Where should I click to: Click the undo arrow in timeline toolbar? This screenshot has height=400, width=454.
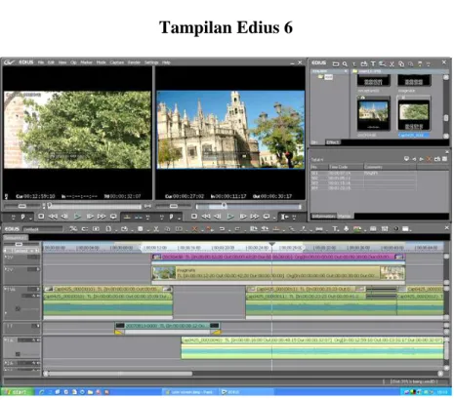(x=222, y=229)
